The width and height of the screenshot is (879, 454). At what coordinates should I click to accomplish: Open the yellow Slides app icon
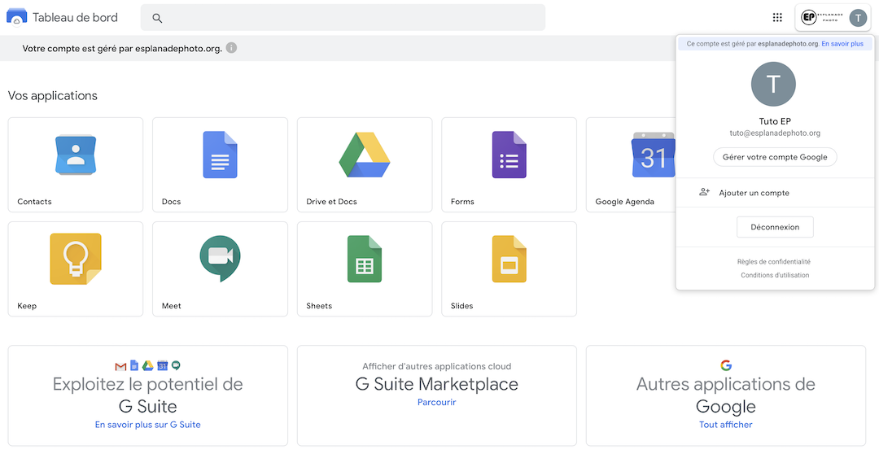click(509, 259)
